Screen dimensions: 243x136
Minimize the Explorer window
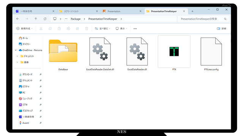[x=209, y=10]
